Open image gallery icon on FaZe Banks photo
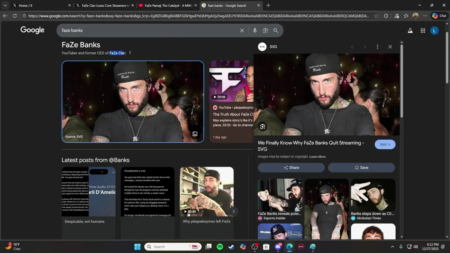The image size is (450, 253). (x=195, y=134)
